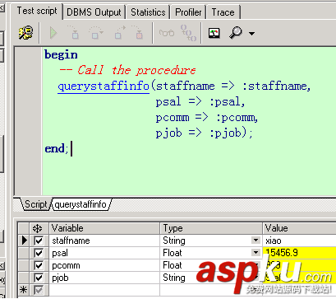Select the querystaffinfo bottom tab
Image resolution: width=336 pixels, height=299 pixels.
coord(81,204)
